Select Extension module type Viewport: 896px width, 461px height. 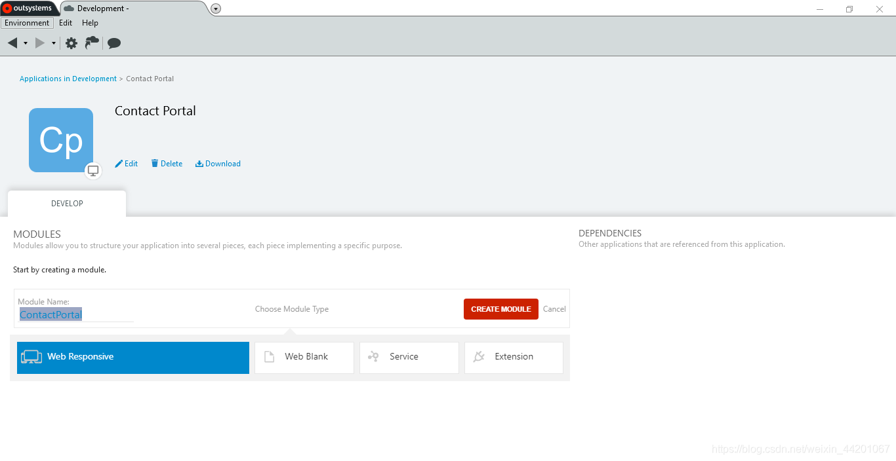(x=514, y=358)
